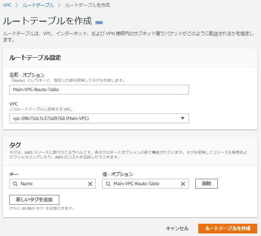
Task: Click search icon in the キー field
Action: [15, 184]
